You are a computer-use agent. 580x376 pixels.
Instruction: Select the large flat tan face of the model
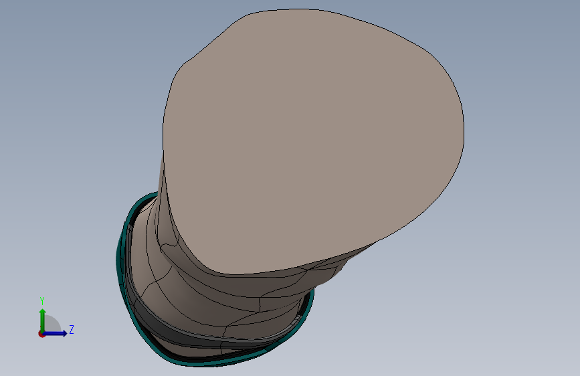click(313, 140)
